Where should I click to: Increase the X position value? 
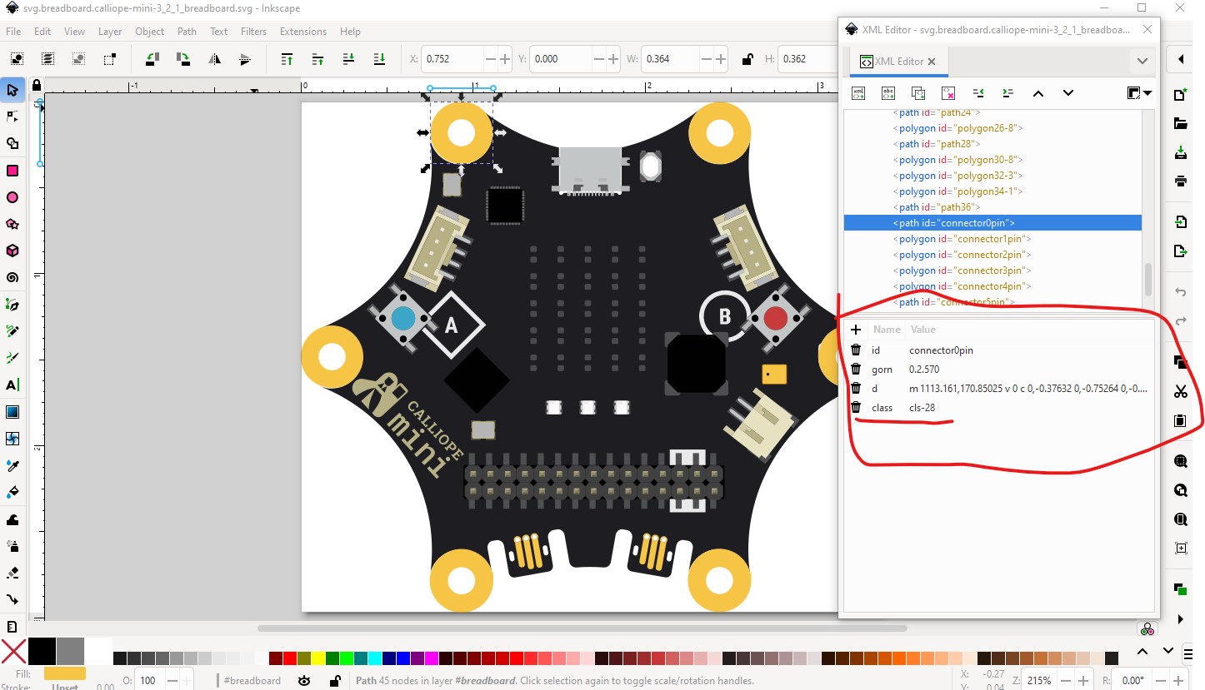pyautogui.click(x=505, y=59)
